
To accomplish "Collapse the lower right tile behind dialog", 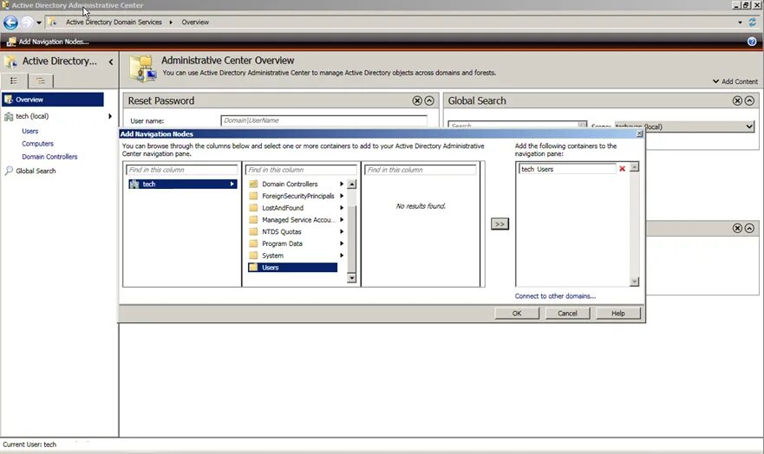I will coord(749,228).
